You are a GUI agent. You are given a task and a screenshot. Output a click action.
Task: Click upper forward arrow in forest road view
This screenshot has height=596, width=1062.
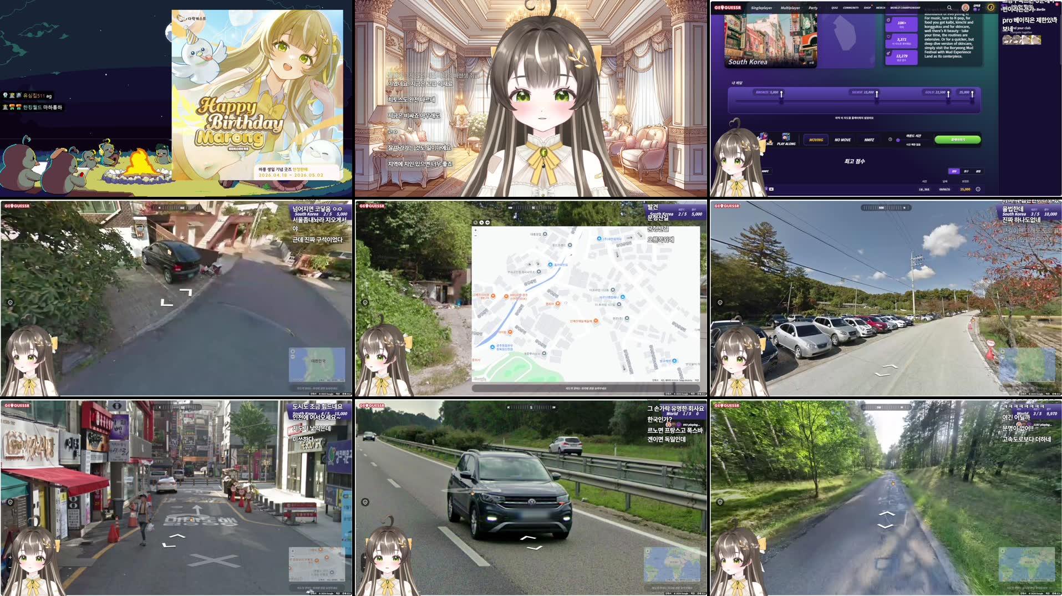pos(886,514)
